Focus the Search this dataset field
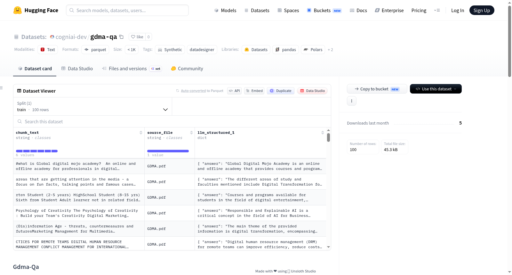This screenshot has height=275, width=512. pyautogui.click(x=172, y=121)
